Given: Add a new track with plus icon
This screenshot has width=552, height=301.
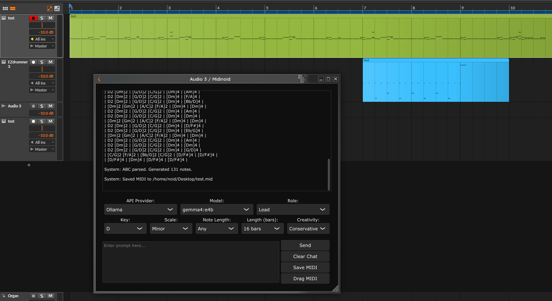Looking at the screenshot, I should pyautogui.click(x=29, y=165).
